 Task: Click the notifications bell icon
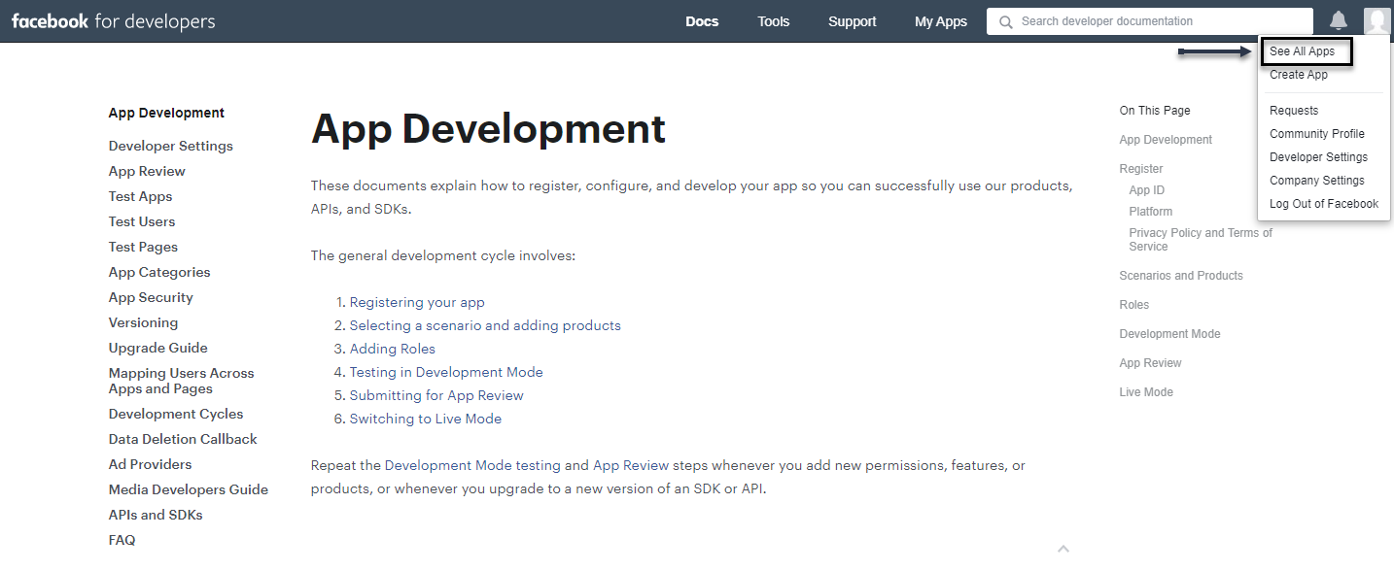click(1339, 20)
